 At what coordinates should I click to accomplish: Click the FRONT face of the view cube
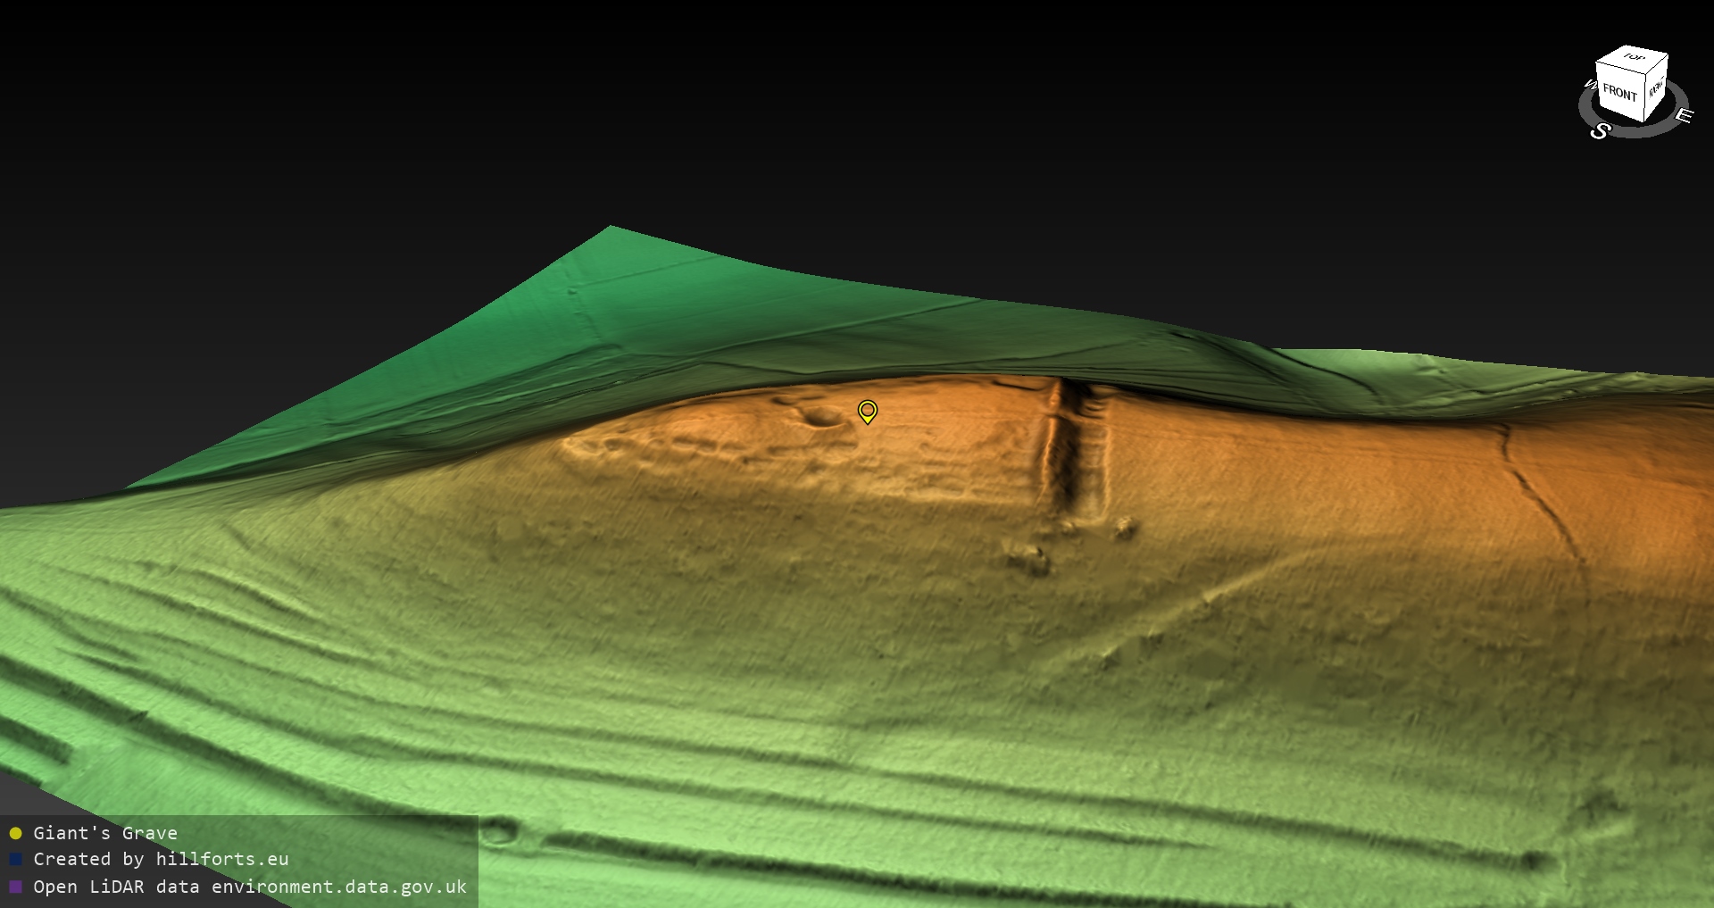(1619, 92)
